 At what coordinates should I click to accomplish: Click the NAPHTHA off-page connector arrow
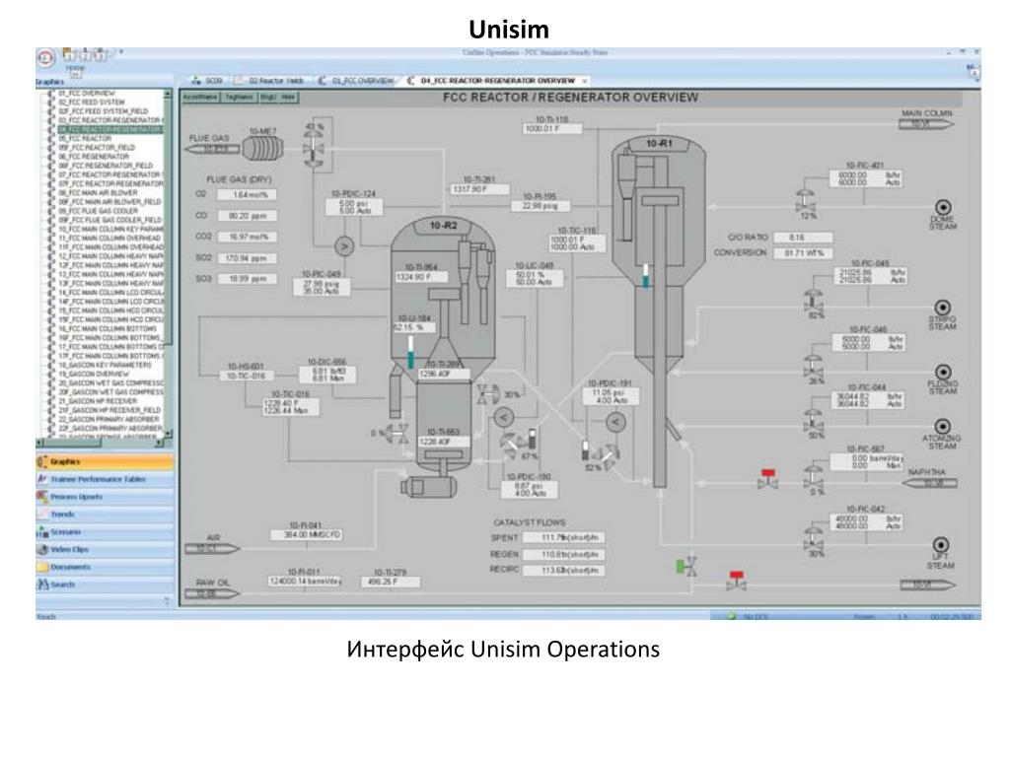click(929, 483)
